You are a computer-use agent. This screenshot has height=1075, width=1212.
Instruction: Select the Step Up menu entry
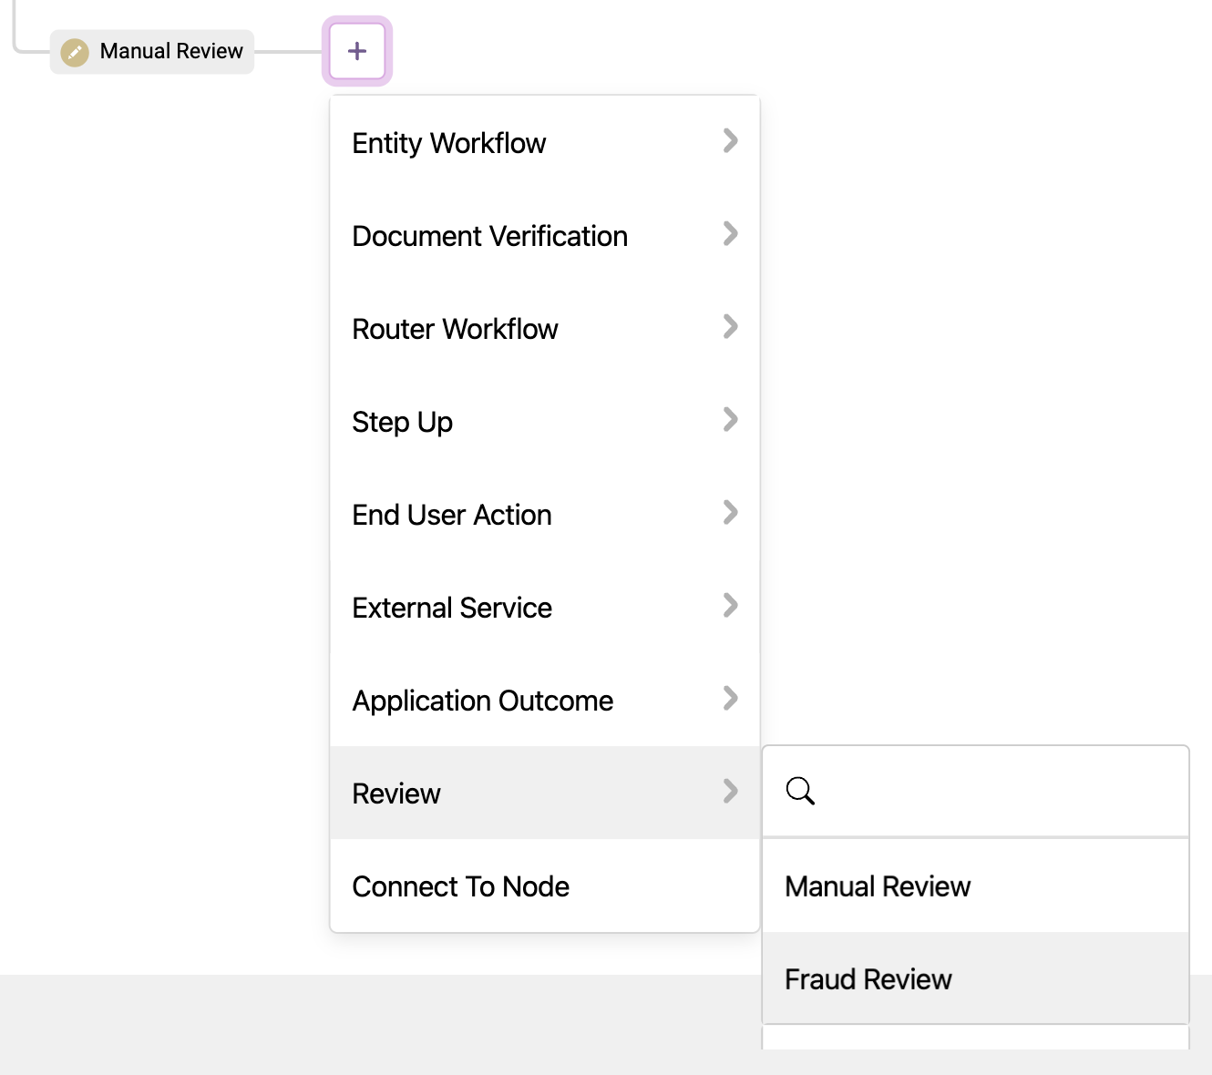tap(402, 422)
